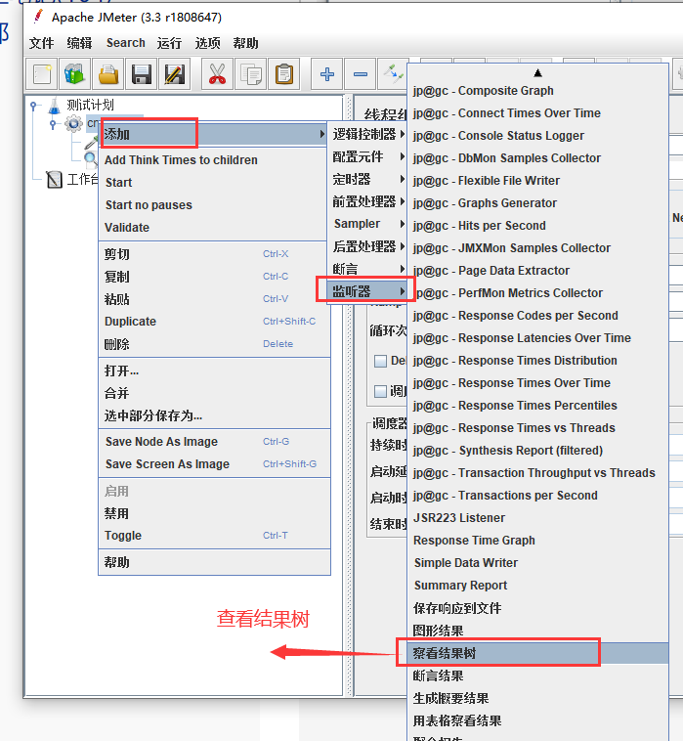Viewport: 683px width, 741px height.
Task: Click the listener list scroll-up arrow
Action: 537,72
